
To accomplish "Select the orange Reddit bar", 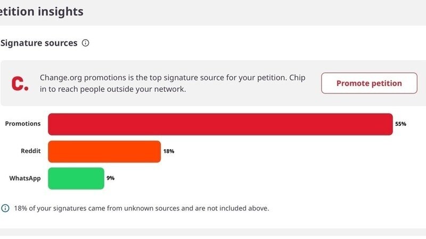I will coord(104,151).
